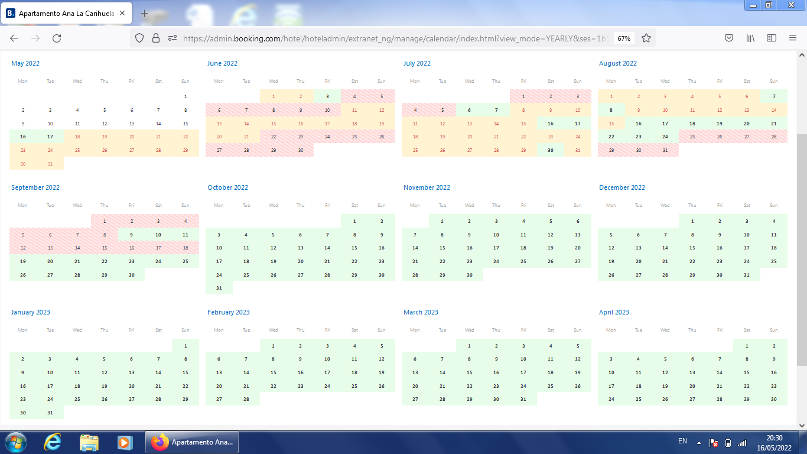Open the Library bookmarks icon
The width and height of the screenshot is (807, 454).
(750, 38)
